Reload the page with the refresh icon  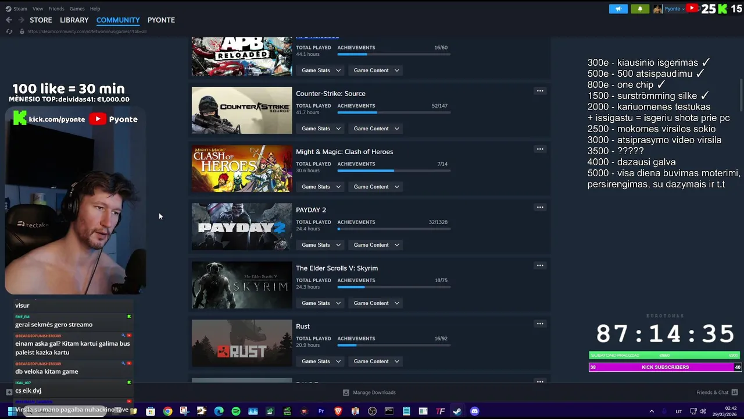(9, 31)
